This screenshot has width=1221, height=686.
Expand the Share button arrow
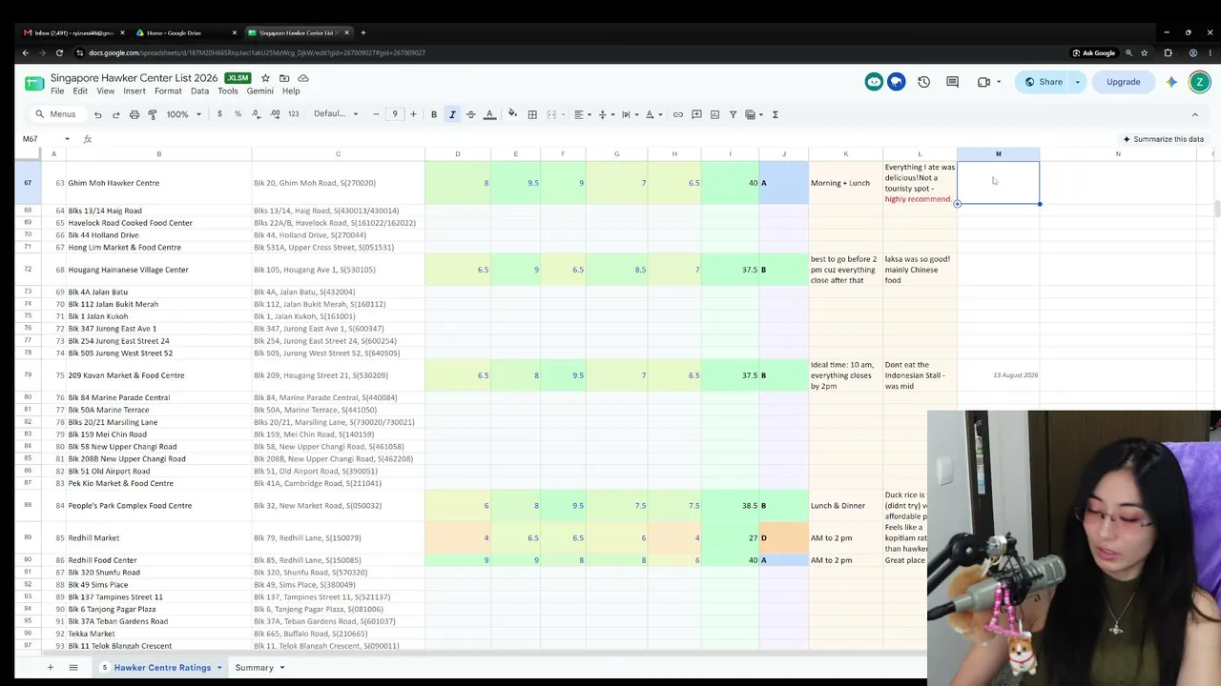click(1078, 82)
